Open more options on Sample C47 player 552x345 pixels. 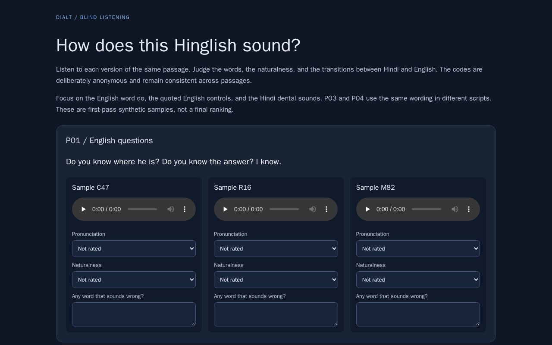pos(185,209)
